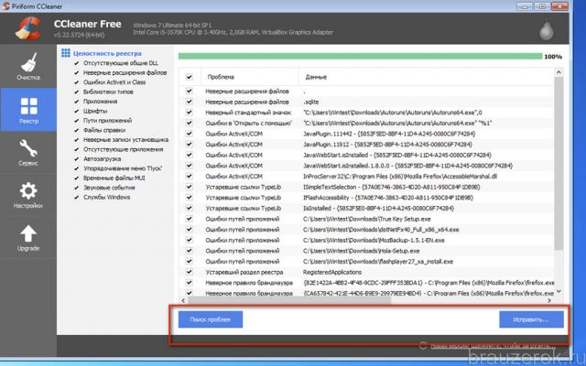Click the Piriform pear icon
Image resolution: width=586 pixels, height=366 pixels.
pyautogui.click(x=547, y=30)
